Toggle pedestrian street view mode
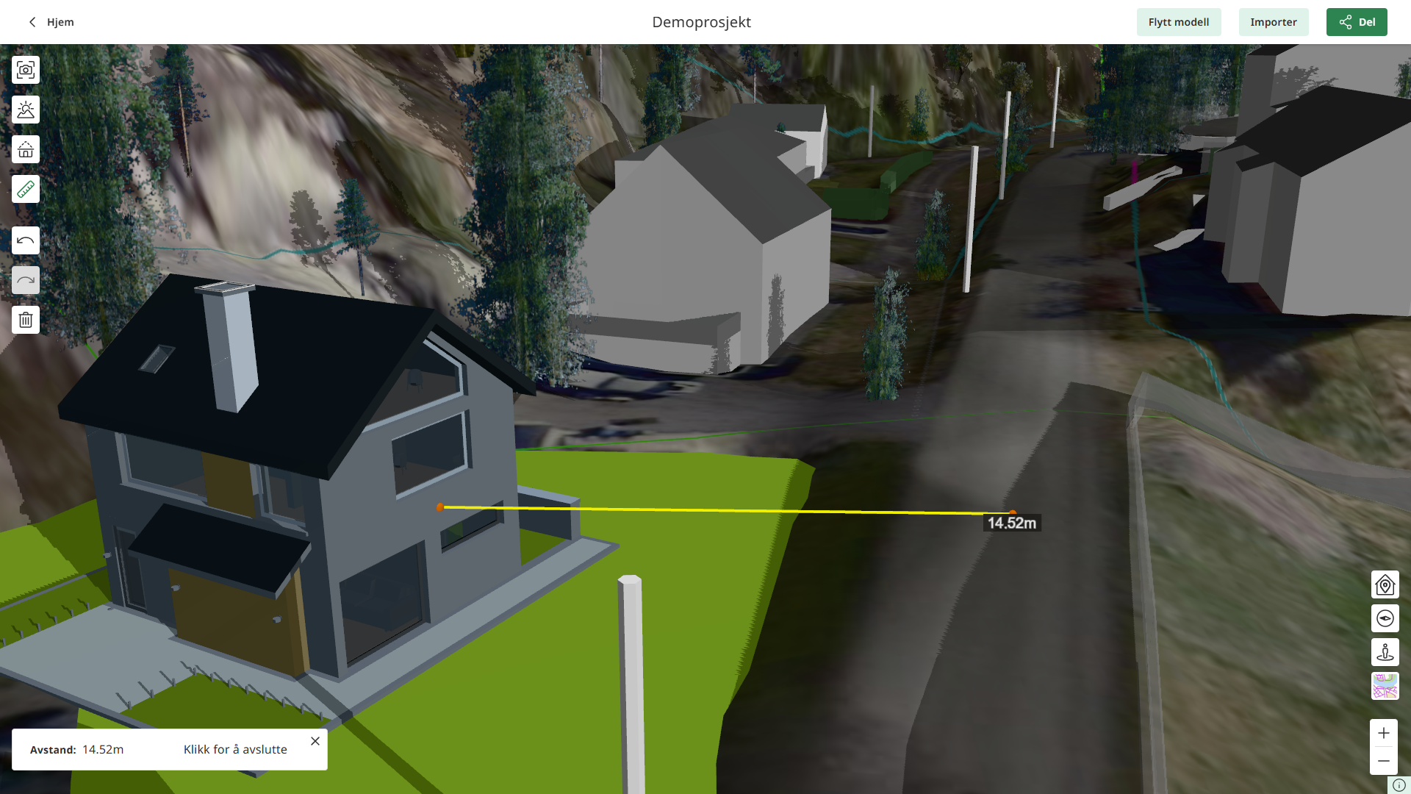This screenshot has width=1411, height=794. (1385, 652)
